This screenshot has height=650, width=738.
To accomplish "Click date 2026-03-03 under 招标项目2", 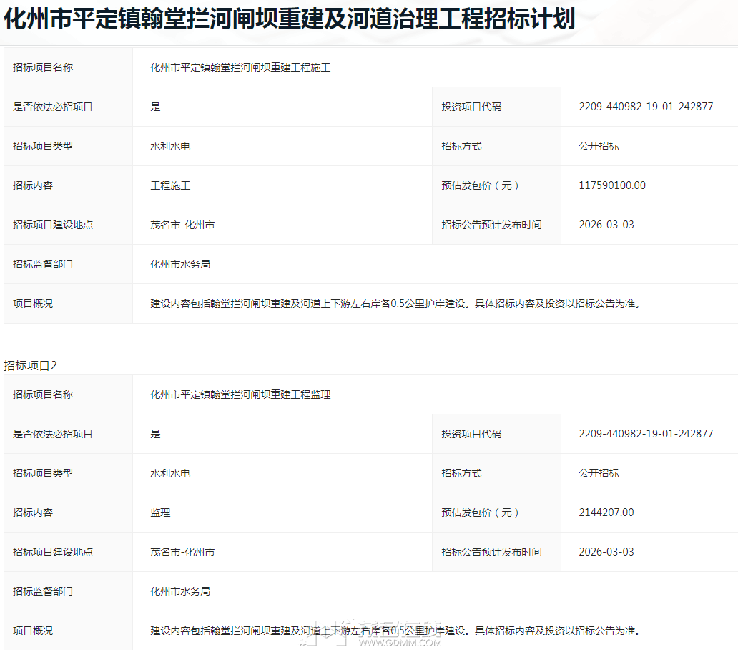I will 606,552.
